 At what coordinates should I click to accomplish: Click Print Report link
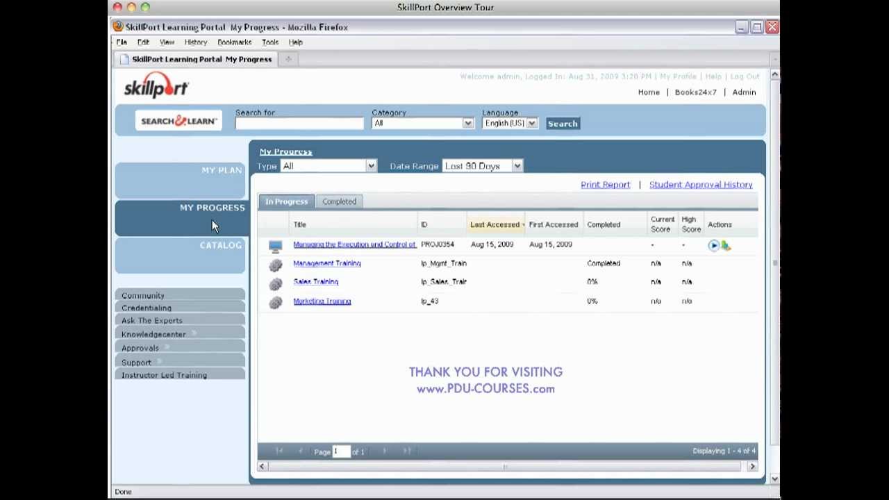pyautogui.click(x=605, y=185)
